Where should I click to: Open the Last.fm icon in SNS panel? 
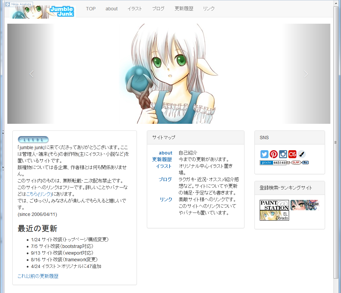pos(292,154)
